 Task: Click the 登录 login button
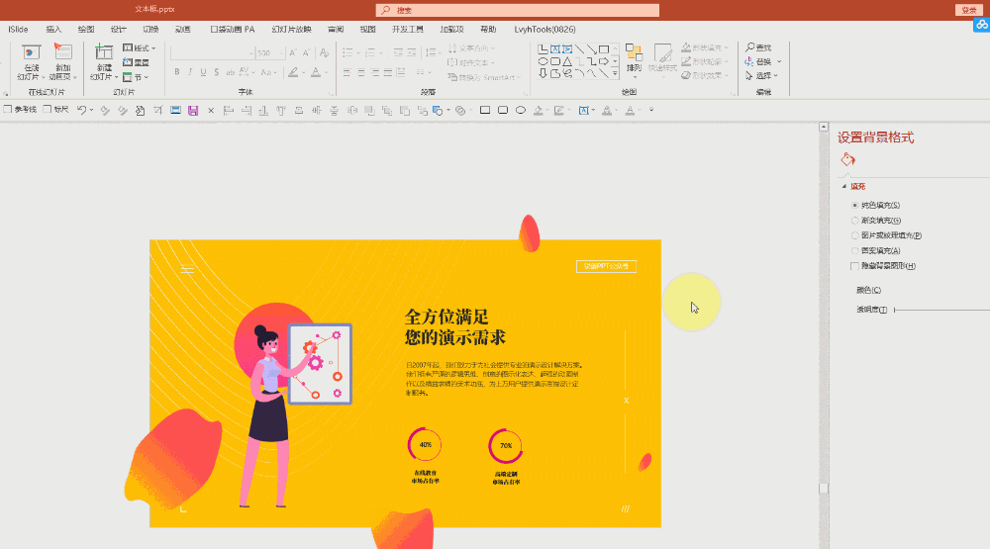969,10
